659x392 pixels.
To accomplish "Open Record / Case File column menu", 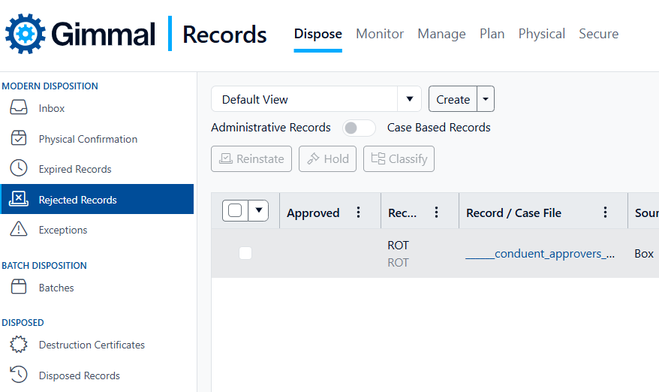I will [606, 213].
